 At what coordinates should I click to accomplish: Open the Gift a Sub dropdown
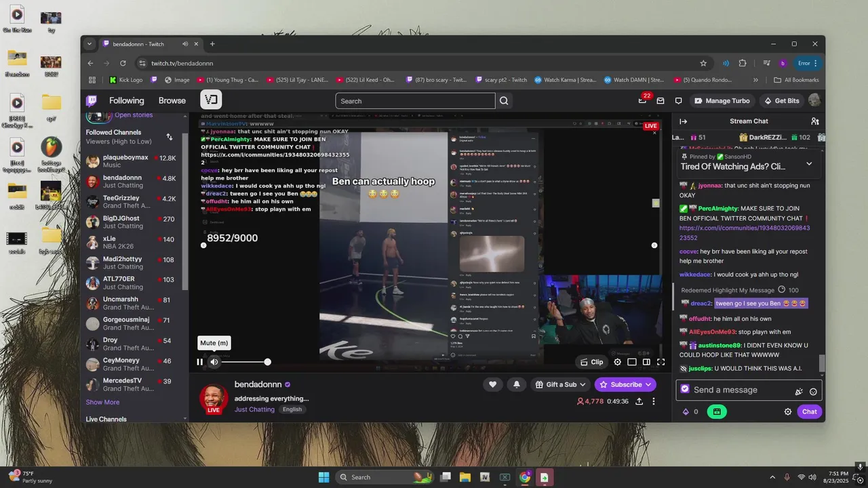tap(560, 384)
